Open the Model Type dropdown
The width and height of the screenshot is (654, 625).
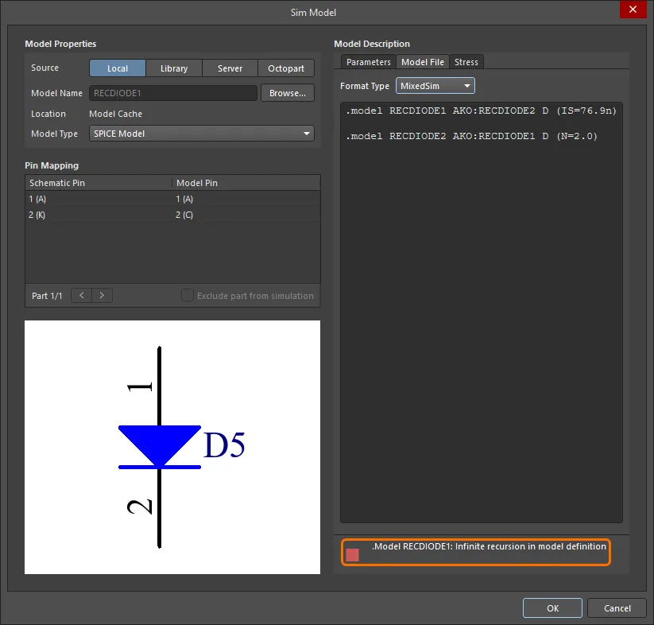pos(202,134)
